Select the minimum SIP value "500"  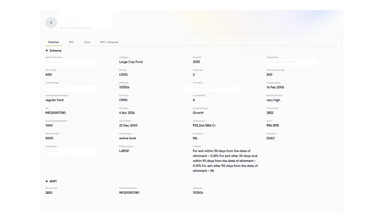[269, 74]
